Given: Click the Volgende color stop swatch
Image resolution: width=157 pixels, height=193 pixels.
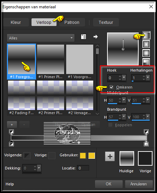Looking at the screenshot, I should (27, 156).
